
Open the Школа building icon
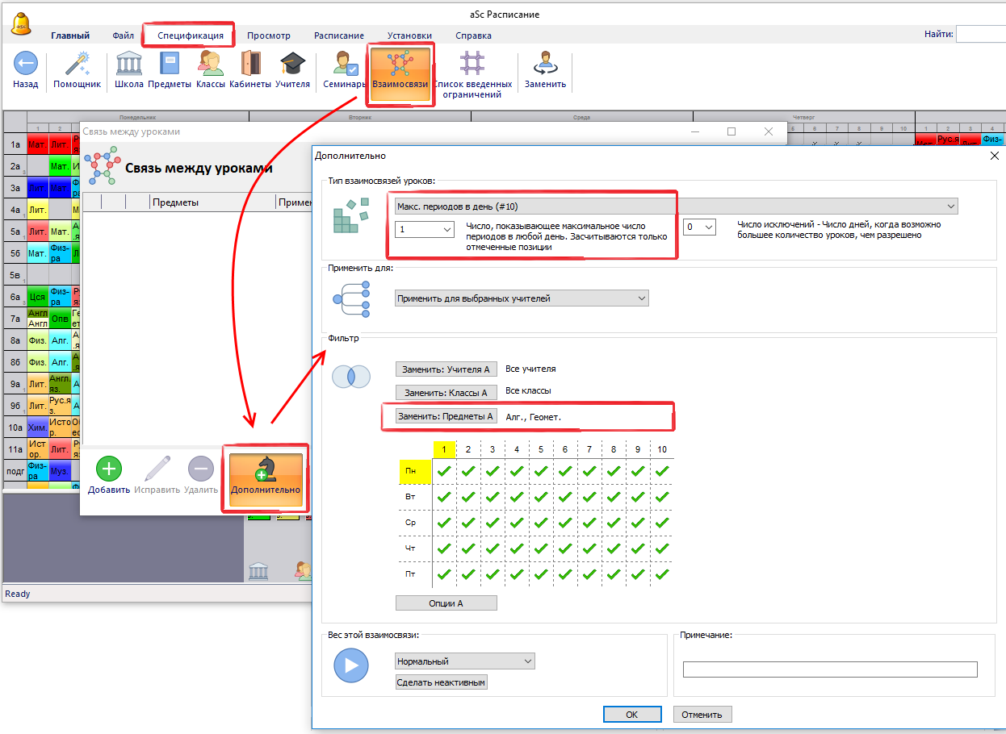[x=129, y=65]
